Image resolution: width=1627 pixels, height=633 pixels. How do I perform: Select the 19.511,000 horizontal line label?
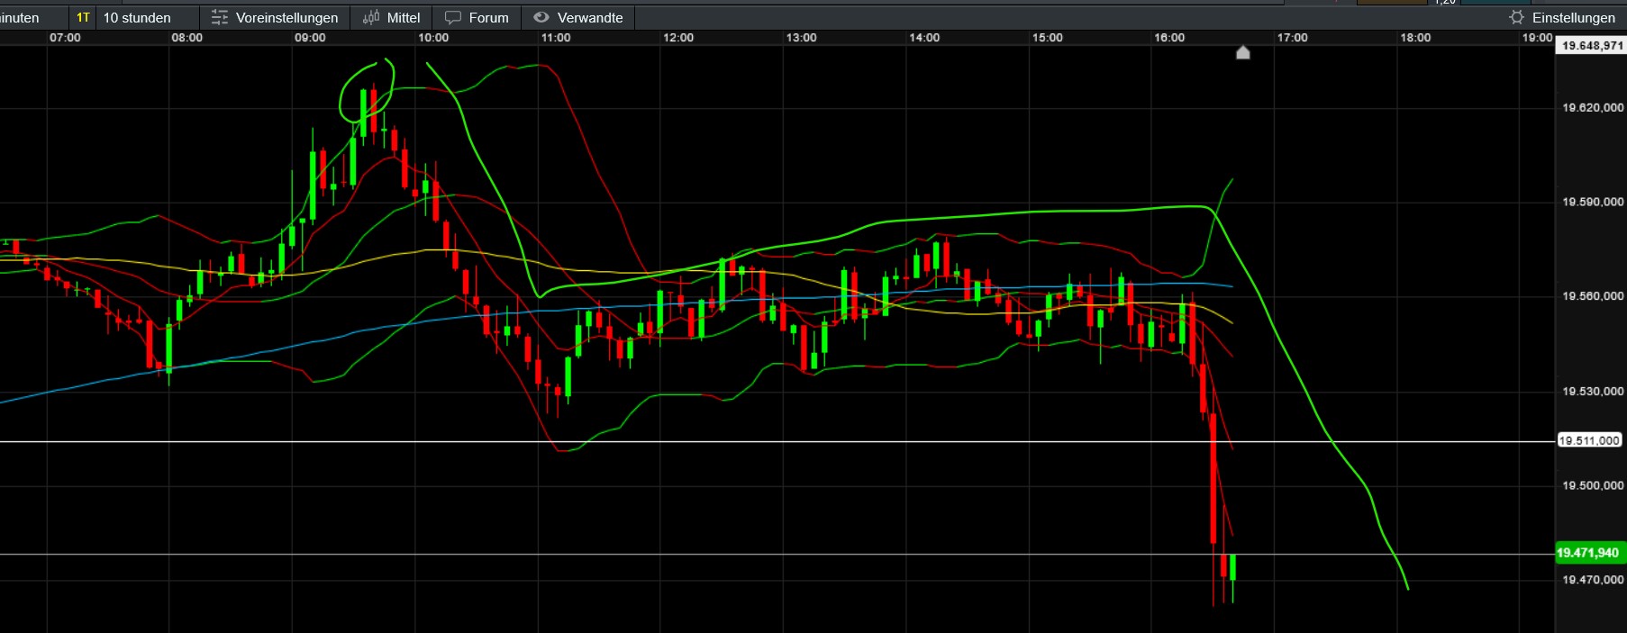coord(1589,440)
